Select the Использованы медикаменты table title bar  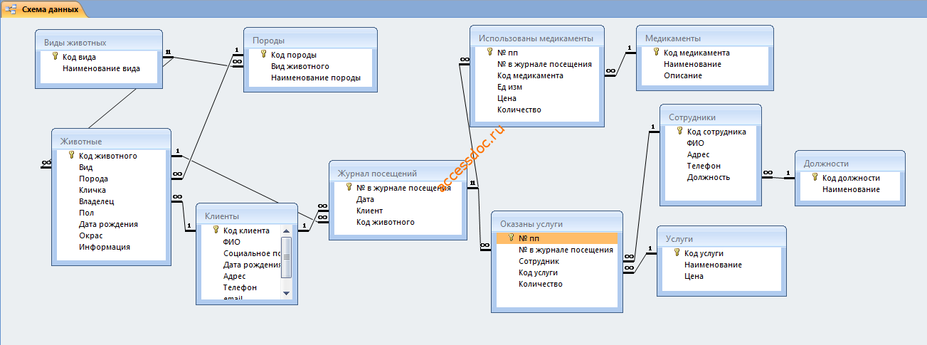click(x=537, y=38)
